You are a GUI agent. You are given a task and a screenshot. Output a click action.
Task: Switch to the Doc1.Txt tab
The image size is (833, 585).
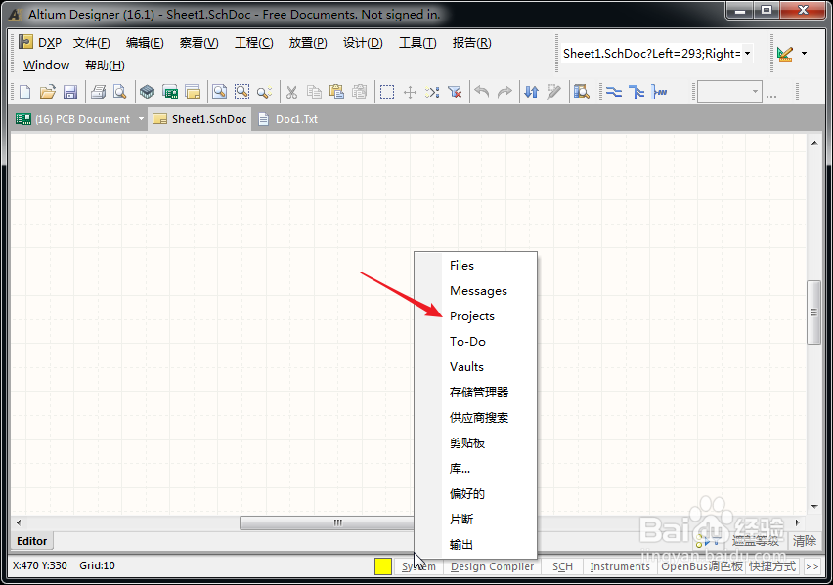coord(288,119)
